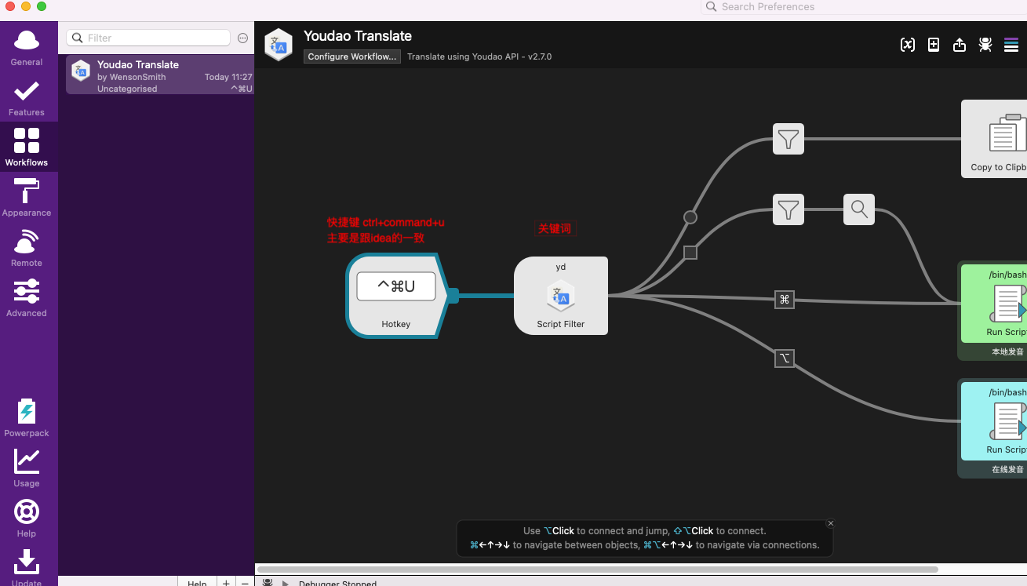1027x586 pixels.
Task: Click the workflow Filter search field
Action: pos(148,38)
